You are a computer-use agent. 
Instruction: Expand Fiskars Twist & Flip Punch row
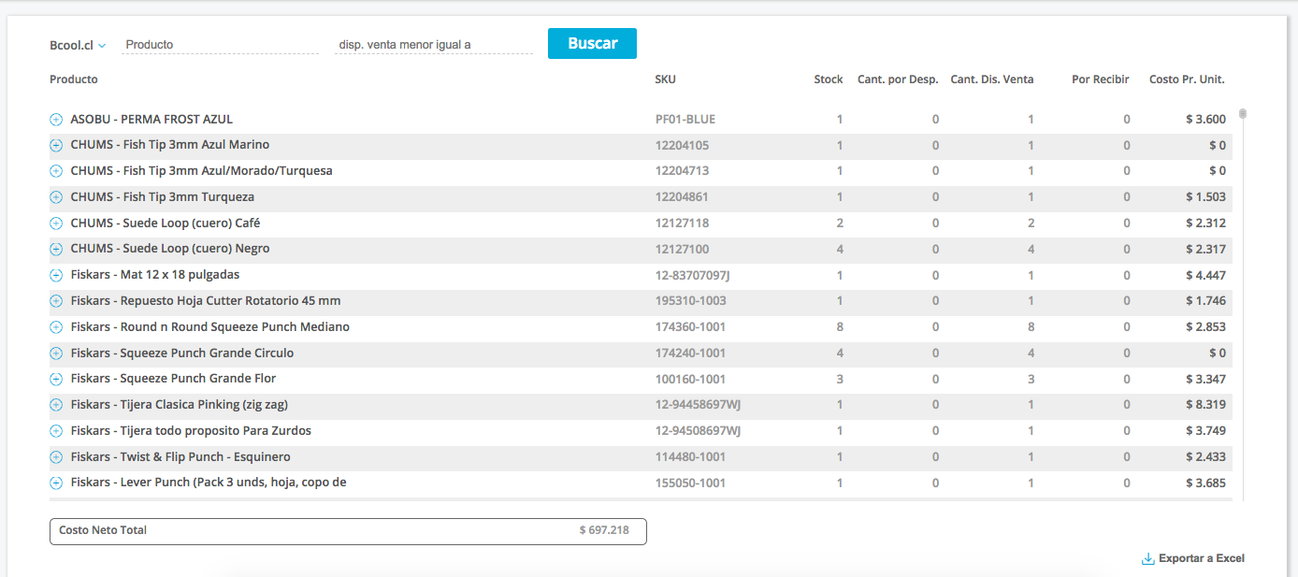[55, 457]
